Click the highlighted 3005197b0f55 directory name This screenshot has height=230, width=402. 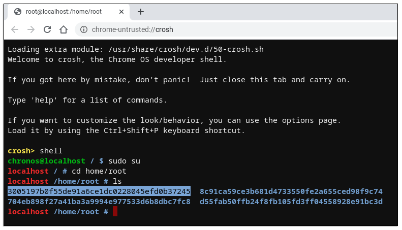[99, 191]
